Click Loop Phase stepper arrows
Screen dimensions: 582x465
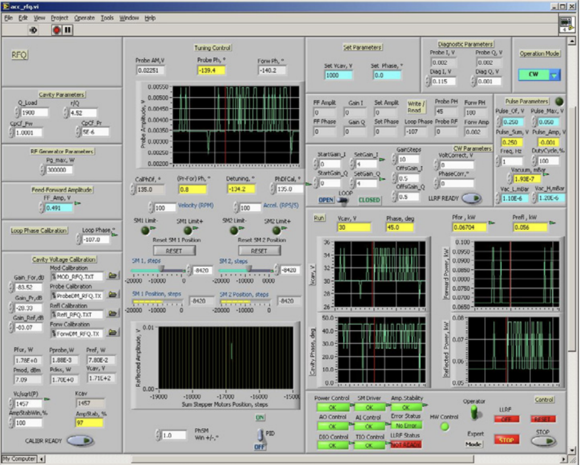coord(78,240)
